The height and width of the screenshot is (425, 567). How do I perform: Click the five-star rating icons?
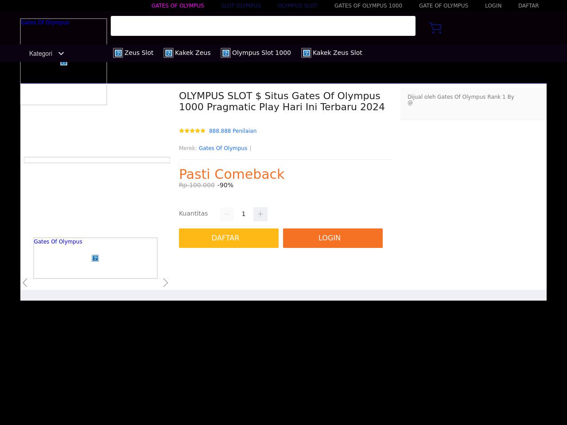(x=192, y=131)
